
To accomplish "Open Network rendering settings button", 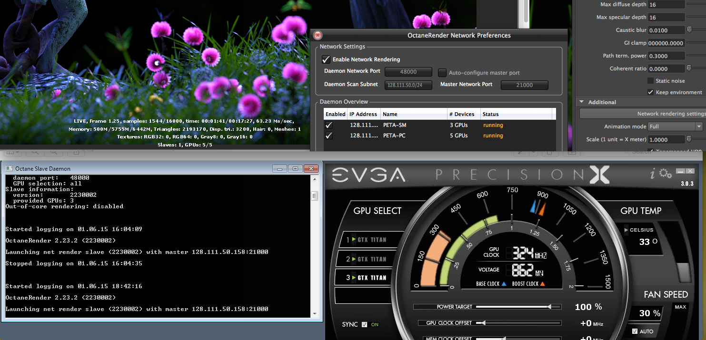I will pyautogui.click(x=643, y=114).
